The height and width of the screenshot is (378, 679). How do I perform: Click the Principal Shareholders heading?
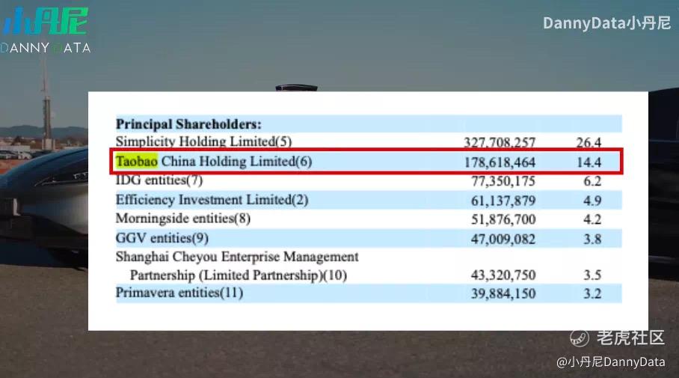point(188,124)
